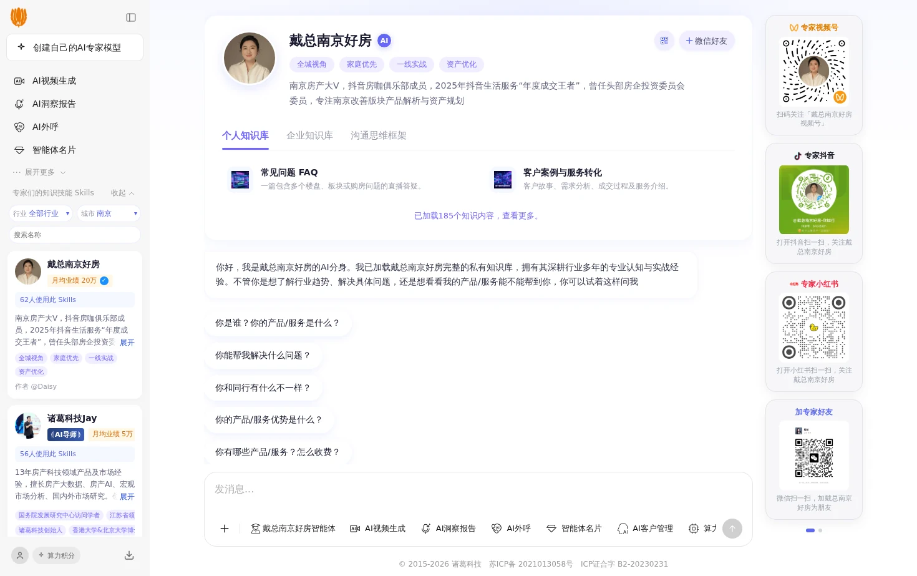
Task: Click the large profile photo of 戴总南京好房
Action: [250, 58]
